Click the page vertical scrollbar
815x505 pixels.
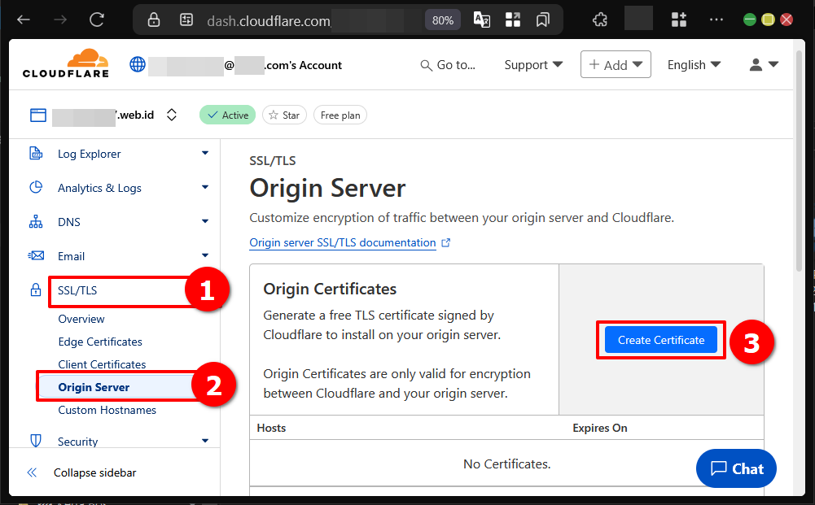pyautogui.click(x=800, y=161)
